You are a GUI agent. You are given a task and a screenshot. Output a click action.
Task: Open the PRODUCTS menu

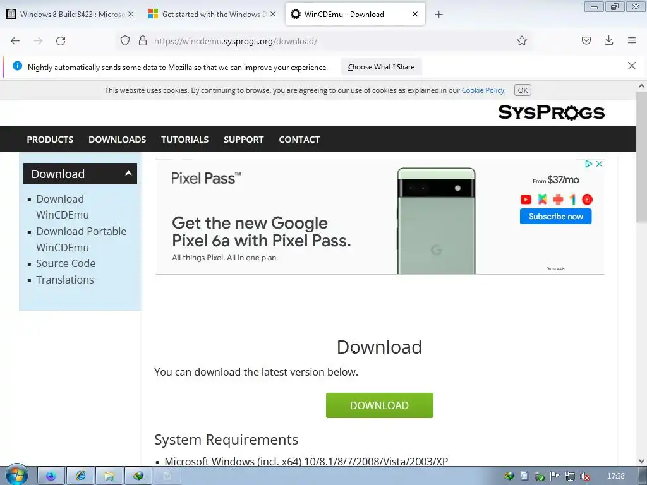point(50,140)
